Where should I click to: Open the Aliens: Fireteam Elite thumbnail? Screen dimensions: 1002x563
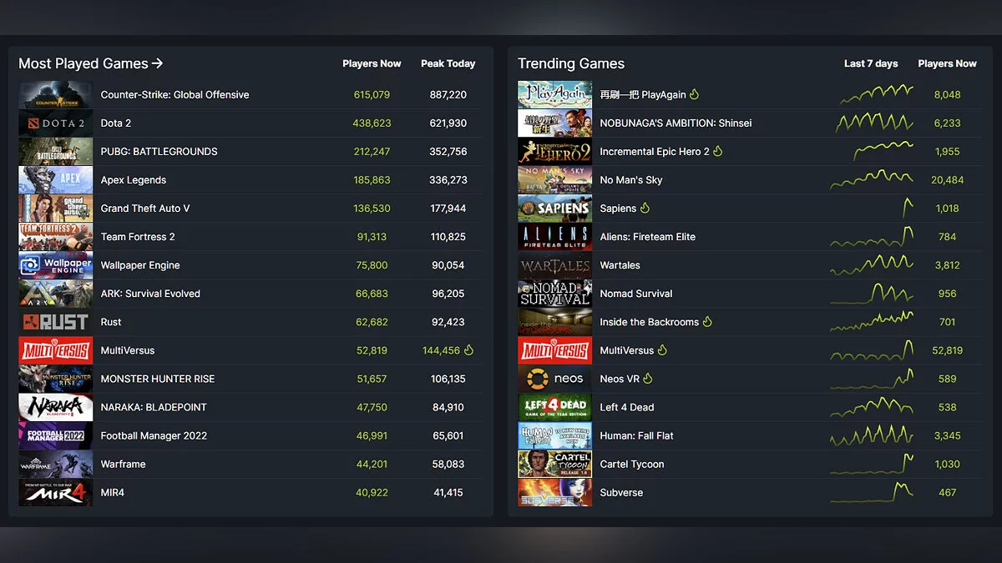point(554,237)
